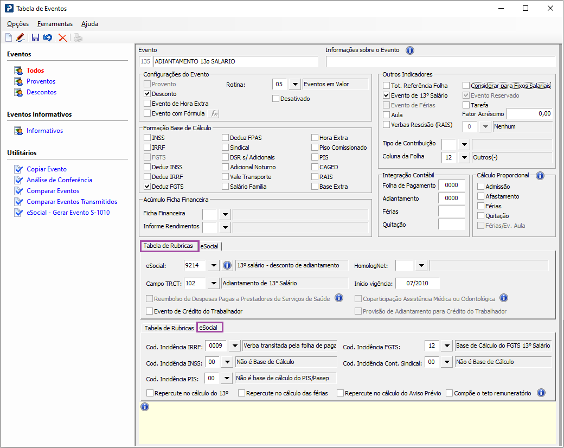Click info icon beside Informações sobre o Evento
This screenshot has width=564, height=448.
click(x=409, y=50)
